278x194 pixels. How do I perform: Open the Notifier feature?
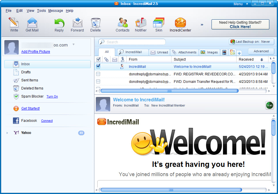141,25
